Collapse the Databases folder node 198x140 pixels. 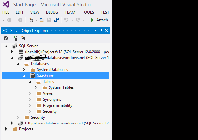click(x=18, y=64)
